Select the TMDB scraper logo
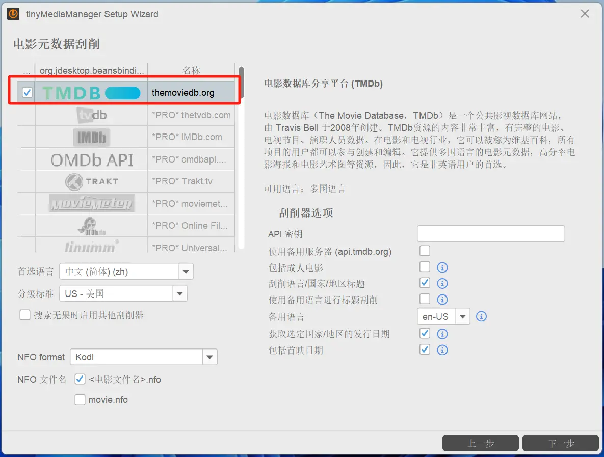The height and width of the screenshot is (457, 604). 92,93
